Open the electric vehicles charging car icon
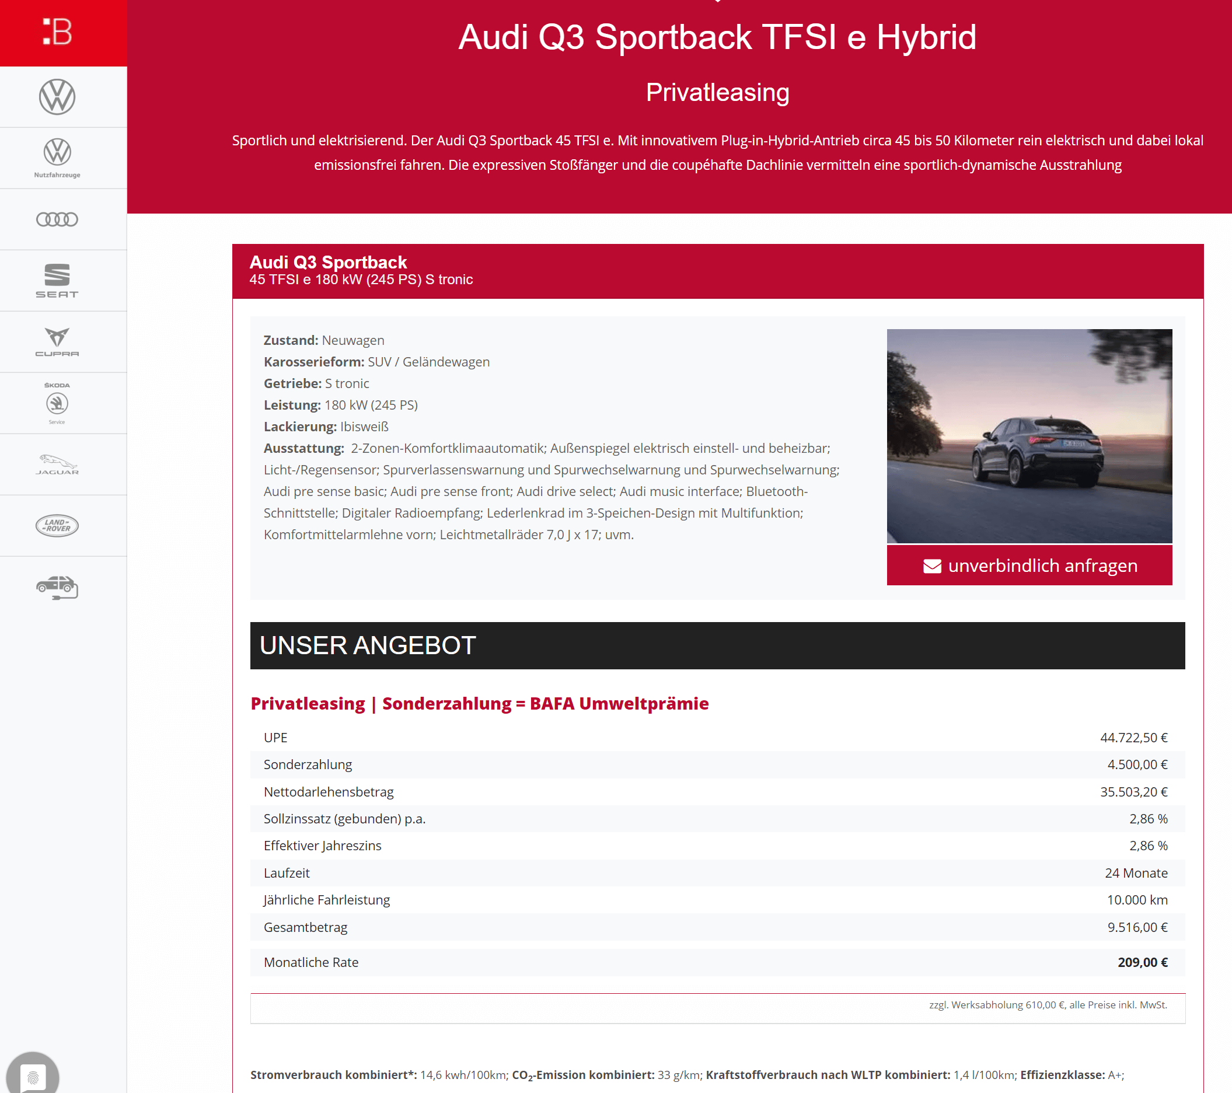 coord(57,588)
